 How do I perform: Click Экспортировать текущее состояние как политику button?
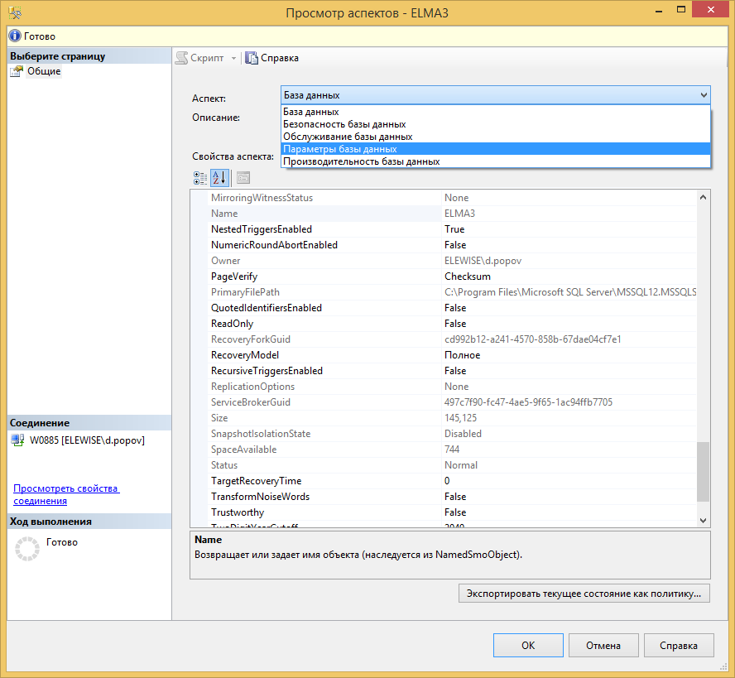pos(584,593)
